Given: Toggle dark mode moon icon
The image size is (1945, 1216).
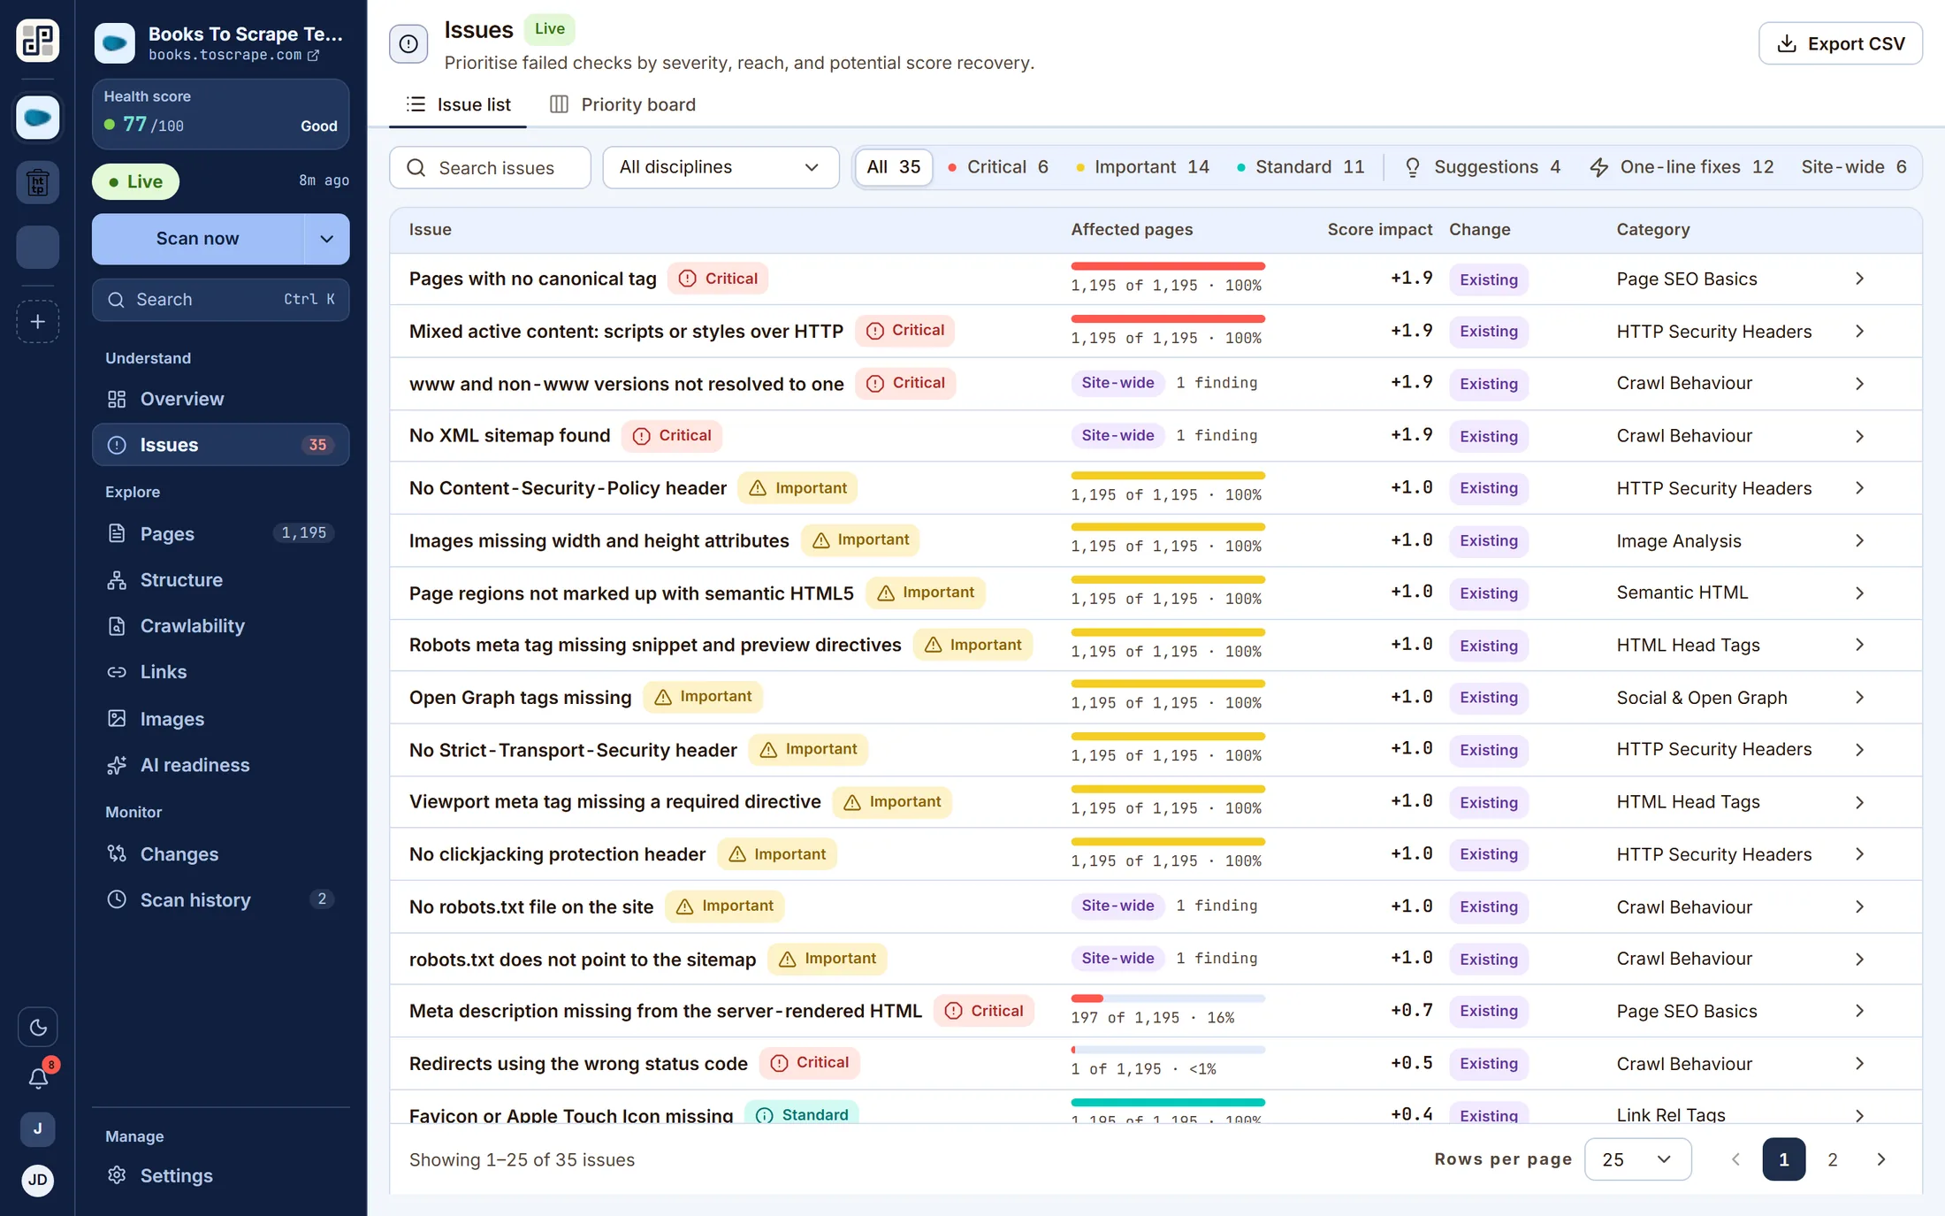Looking at the screenshot, I should pyautogui.click(x=37, y=1027).
